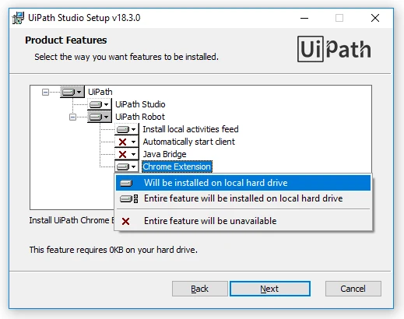Screen dimensions: 404x319
Task: Click the red X icon in popup menu
Action: (126, 221)
